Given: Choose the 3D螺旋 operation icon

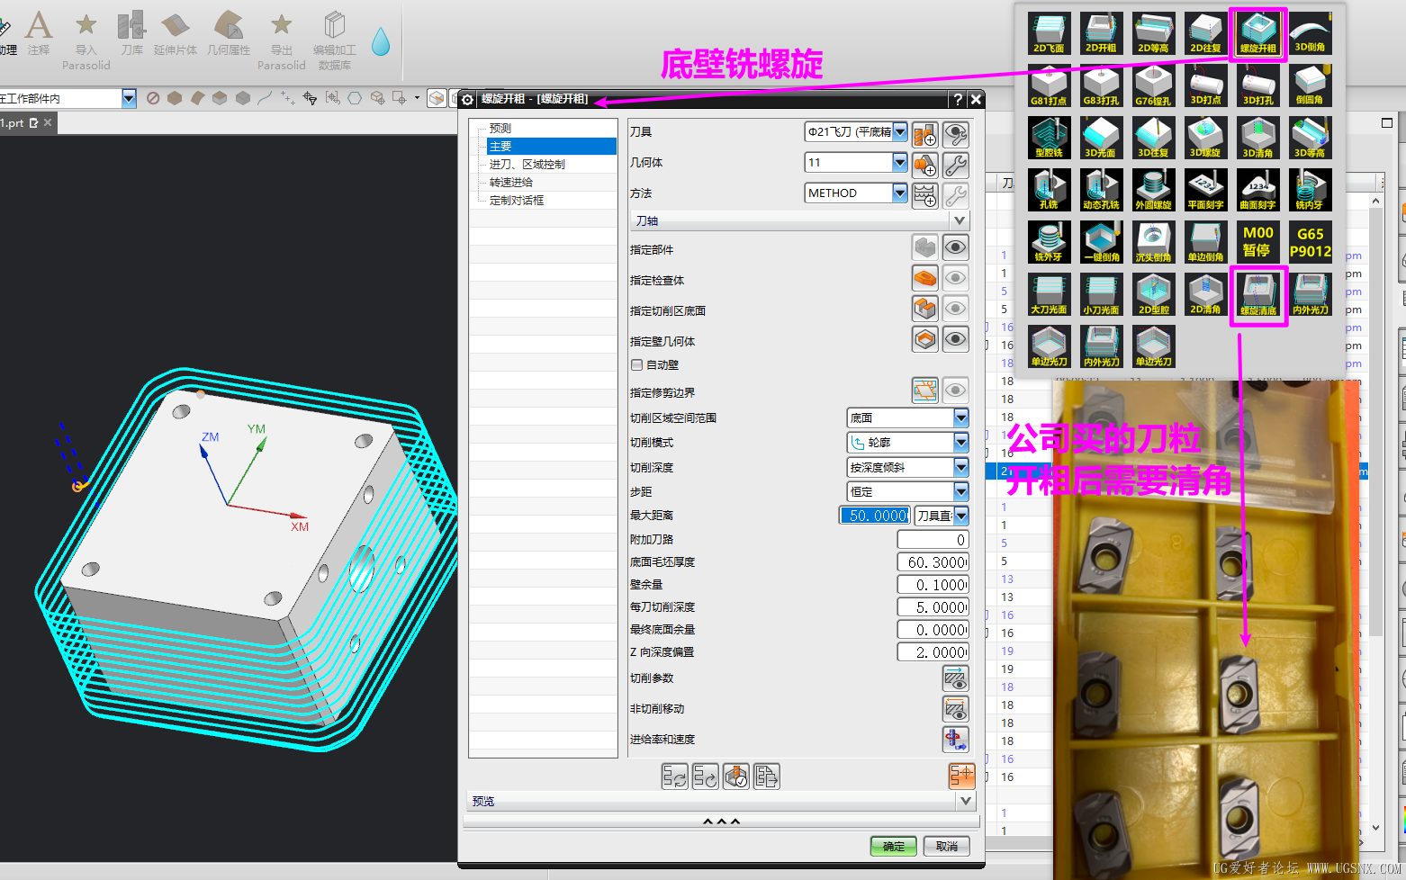Looking at the screenshot, I should click(x=1206, y=138).
